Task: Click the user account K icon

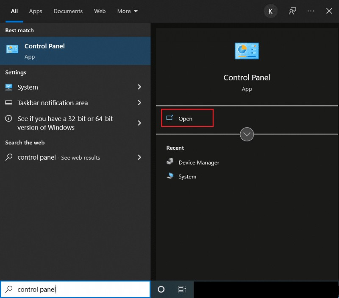Action: 271,11
